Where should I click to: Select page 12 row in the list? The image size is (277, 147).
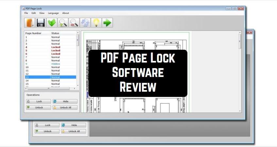(x=50, y=74)
